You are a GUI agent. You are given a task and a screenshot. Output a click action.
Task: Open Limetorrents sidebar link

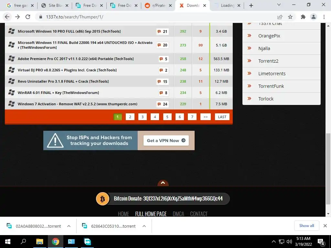tap(272, 74)
